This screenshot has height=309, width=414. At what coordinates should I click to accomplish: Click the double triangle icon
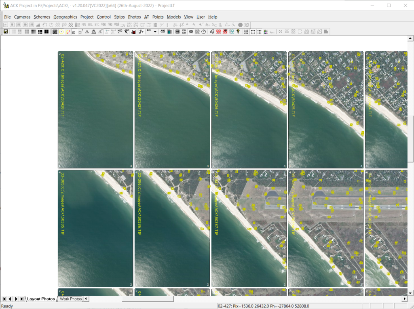click(x=94, y=32)
